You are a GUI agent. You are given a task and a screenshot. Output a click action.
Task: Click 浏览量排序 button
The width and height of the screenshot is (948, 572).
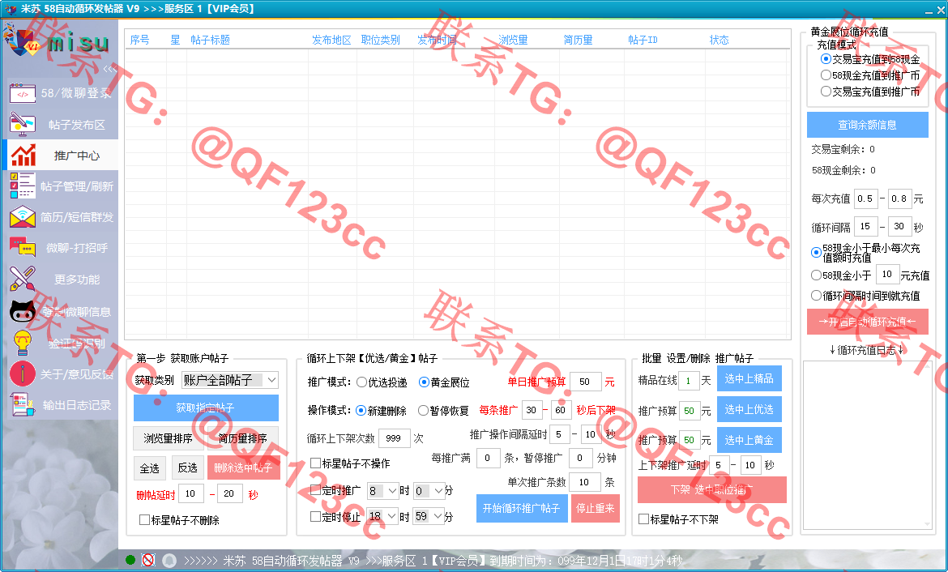click(x=168, y=438)
